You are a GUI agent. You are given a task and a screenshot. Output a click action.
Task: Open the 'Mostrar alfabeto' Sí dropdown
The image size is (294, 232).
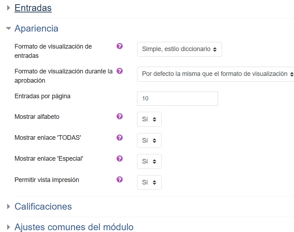(149, 120)
